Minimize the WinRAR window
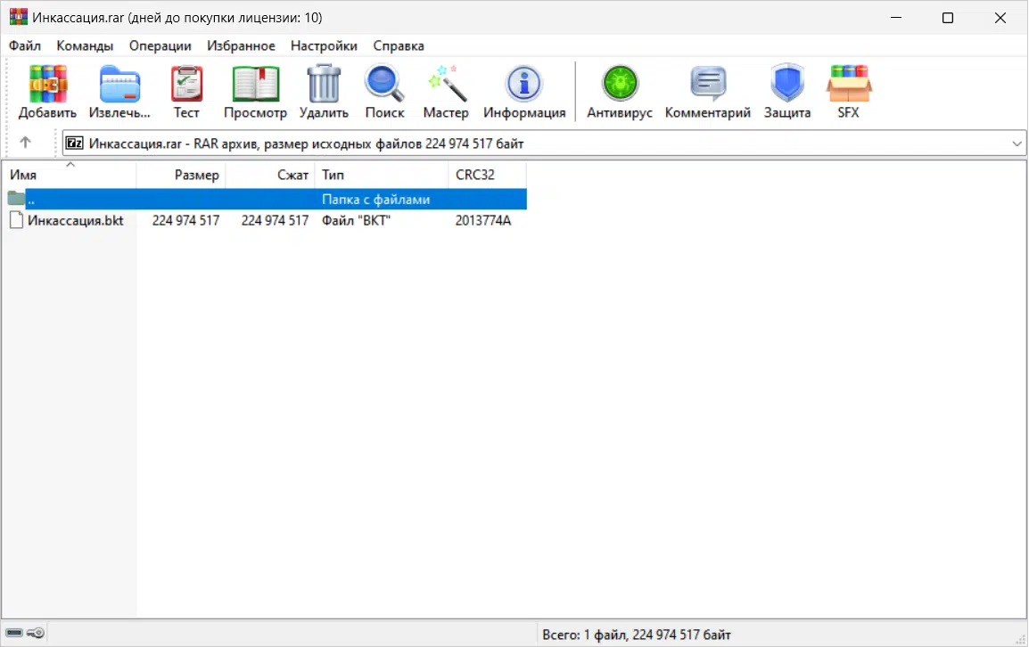Viewport: 1029px width, 647px height. (896, 18)
